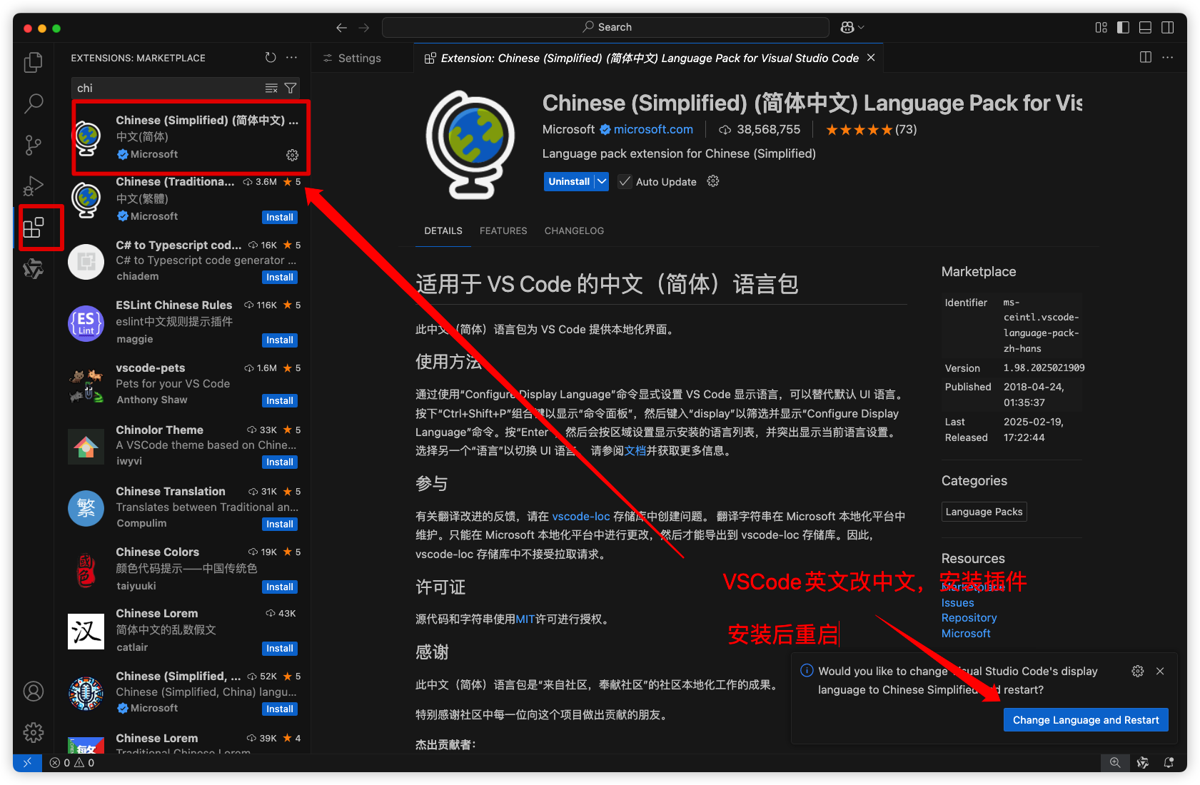Click the filter extensions funnel icon
Screen dimensions: 1200x785
click(291, 88)
